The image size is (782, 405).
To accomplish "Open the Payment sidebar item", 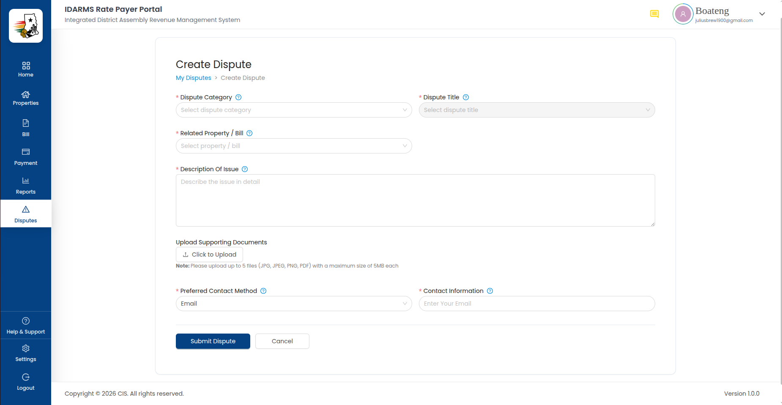I will coord(26,157).
